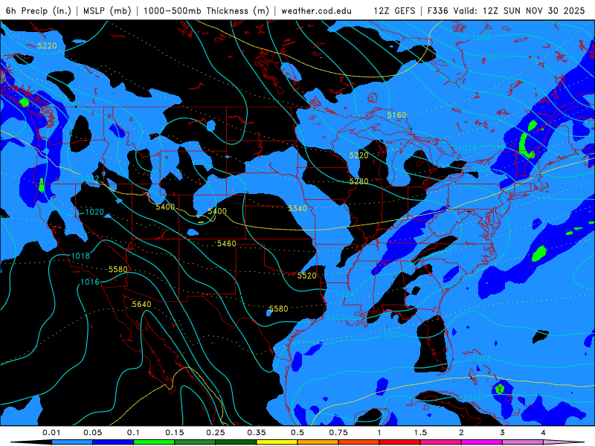The height and width of the screenshot is (446, 595).
Task: Click the '0.25' legend value
Action: 216,433
